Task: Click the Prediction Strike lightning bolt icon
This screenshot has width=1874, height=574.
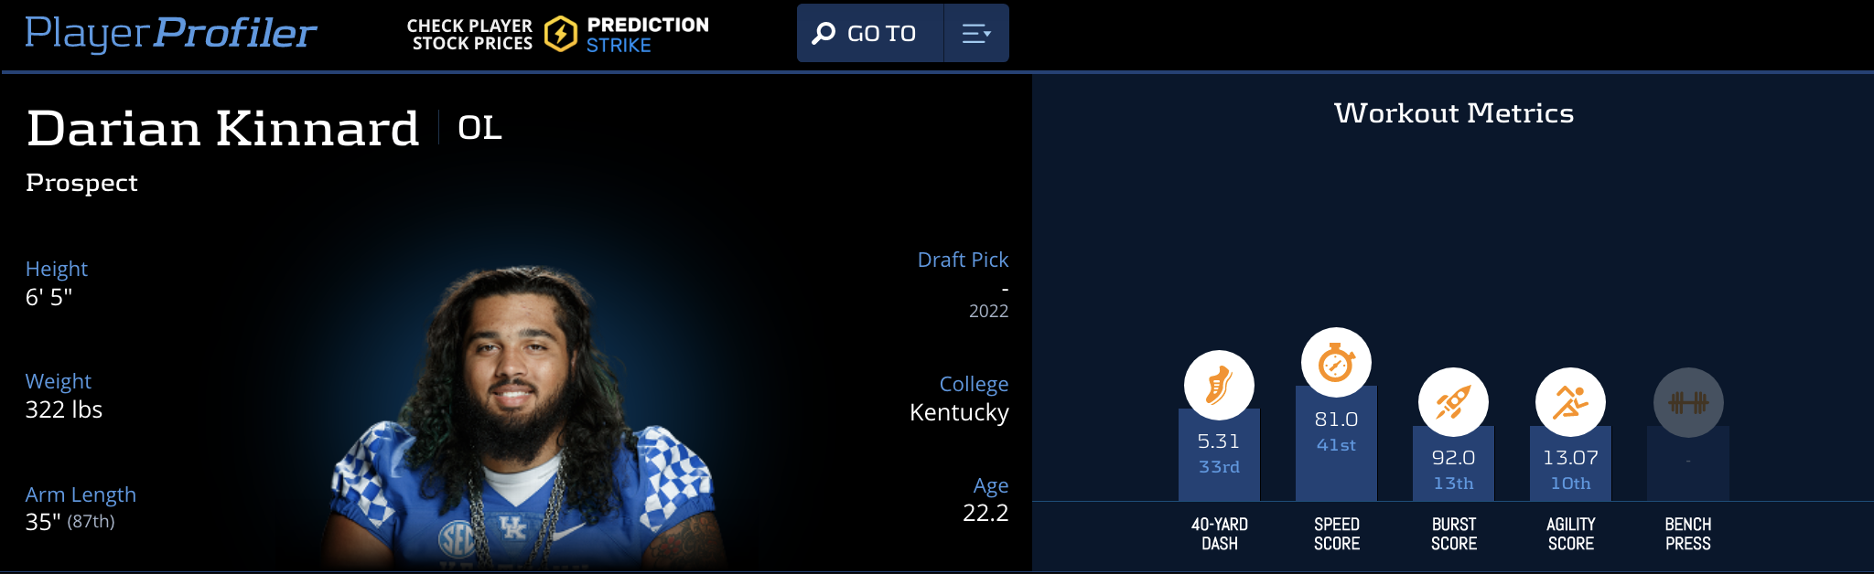Action: (x=560, y=35)
